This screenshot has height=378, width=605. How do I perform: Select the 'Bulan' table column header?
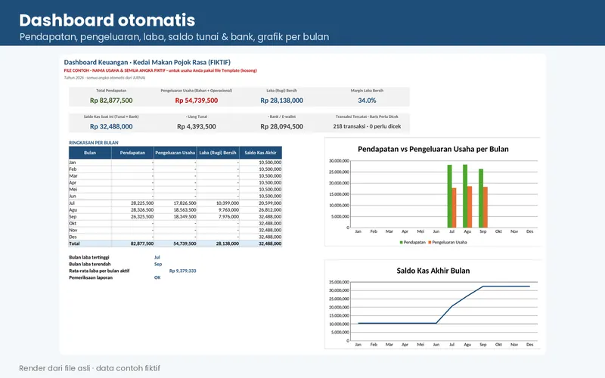coord(90,153)
